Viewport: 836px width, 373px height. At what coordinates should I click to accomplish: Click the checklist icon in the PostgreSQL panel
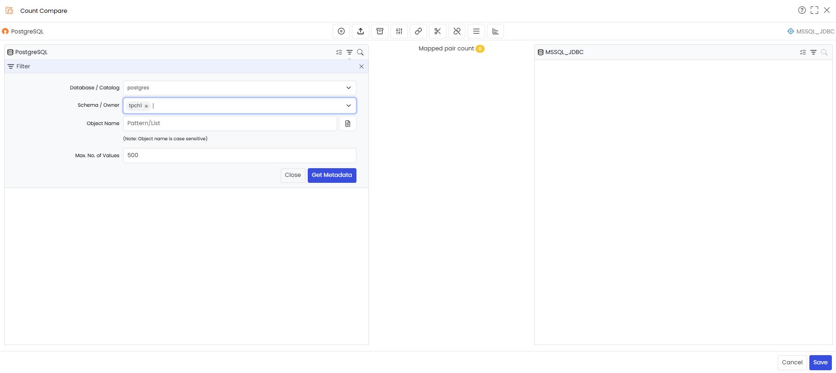click(x=339, y=52)
